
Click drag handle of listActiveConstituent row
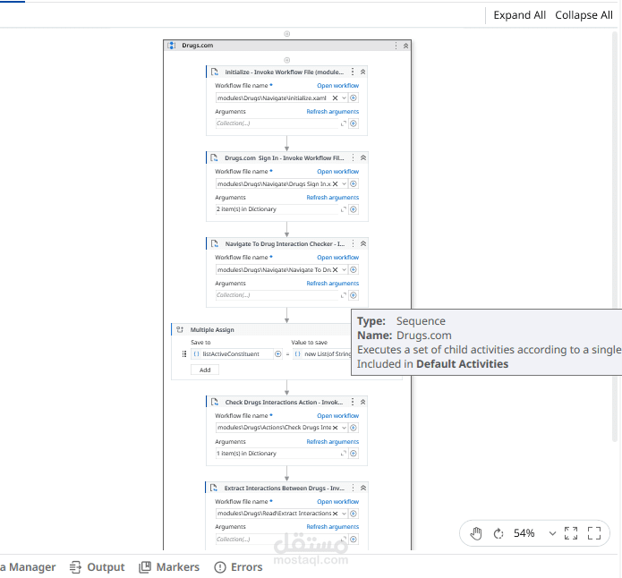click(183, 353)
